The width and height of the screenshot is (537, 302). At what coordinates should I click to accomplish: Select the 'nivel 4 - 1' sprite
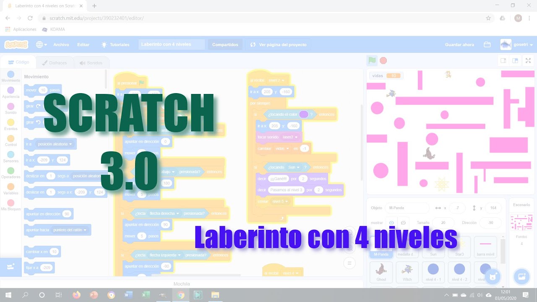[433, 272]
